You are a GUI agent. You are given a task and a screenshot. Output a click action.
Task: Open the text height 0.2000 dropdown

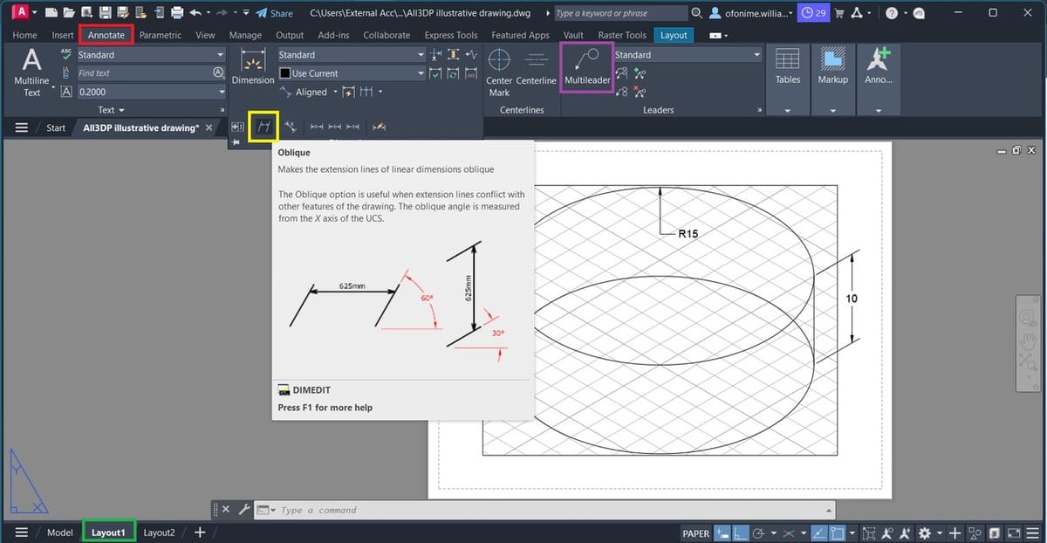151,92
